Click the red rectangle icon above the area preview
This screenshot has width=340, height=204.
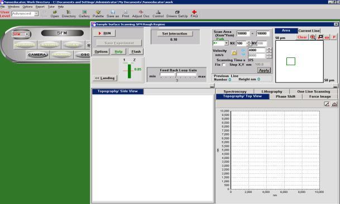(327, 37)
